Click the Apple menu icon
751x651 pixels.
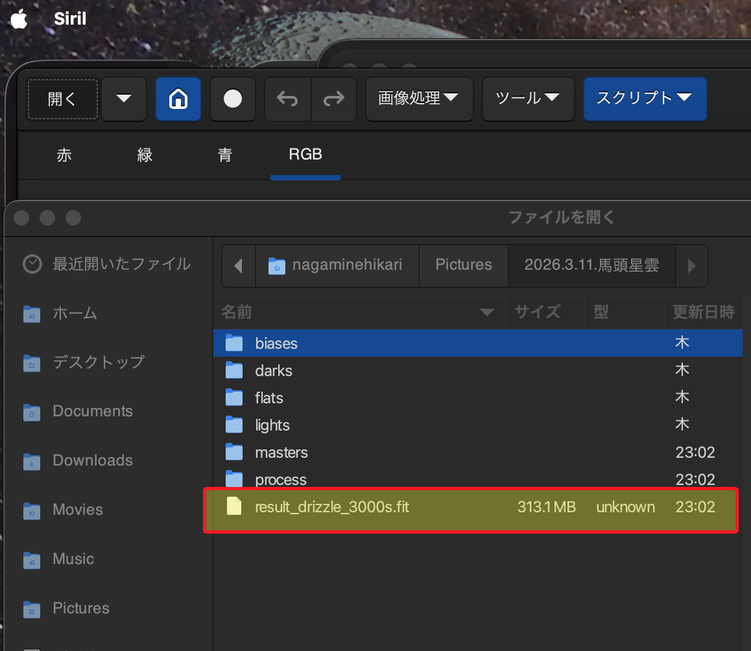coord(19,19)
